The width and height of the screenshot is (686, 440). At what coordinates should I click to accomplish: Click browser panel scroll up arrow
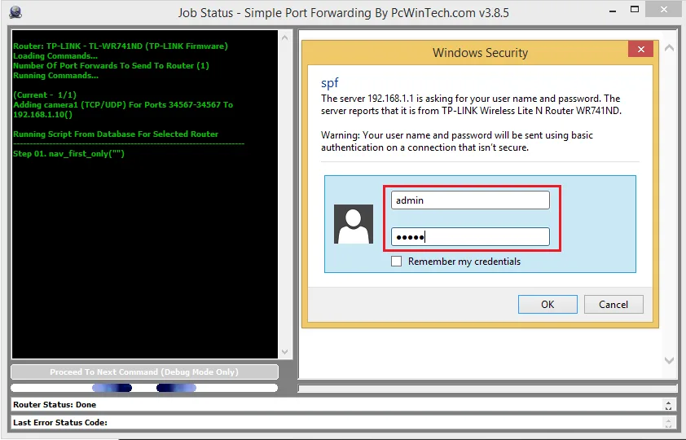coord(669,48)
